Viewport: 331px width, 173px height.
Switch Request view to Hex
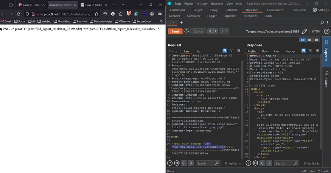[197, 51]
